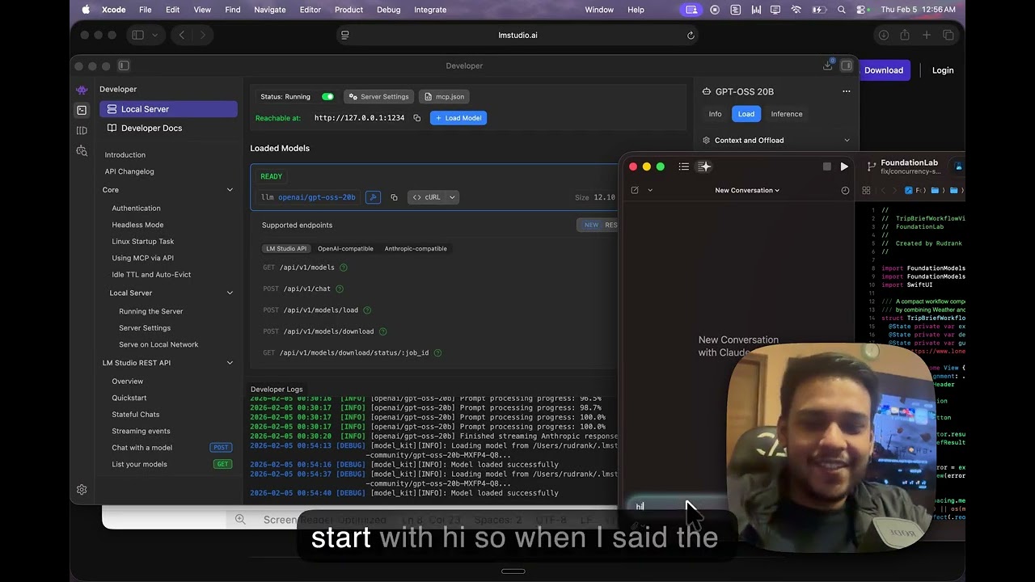Screen dimensions: 1035x582
Task: Select Local Server in Developer sidebar
Action: click(168, 109)
